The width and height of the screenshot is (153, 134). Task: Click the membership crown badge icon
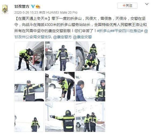38,7
